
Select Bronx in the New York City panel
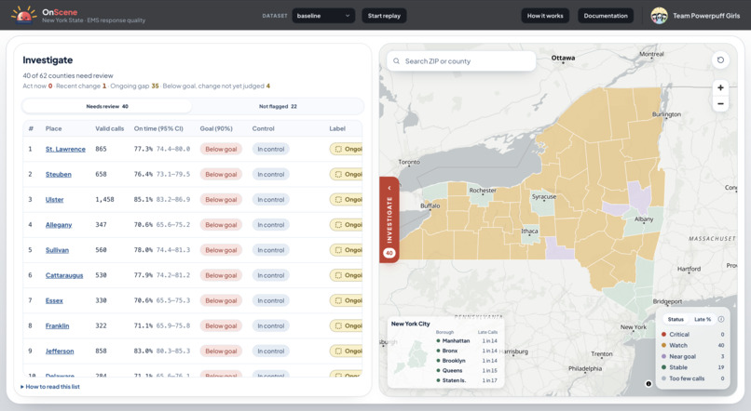[467, 351]
